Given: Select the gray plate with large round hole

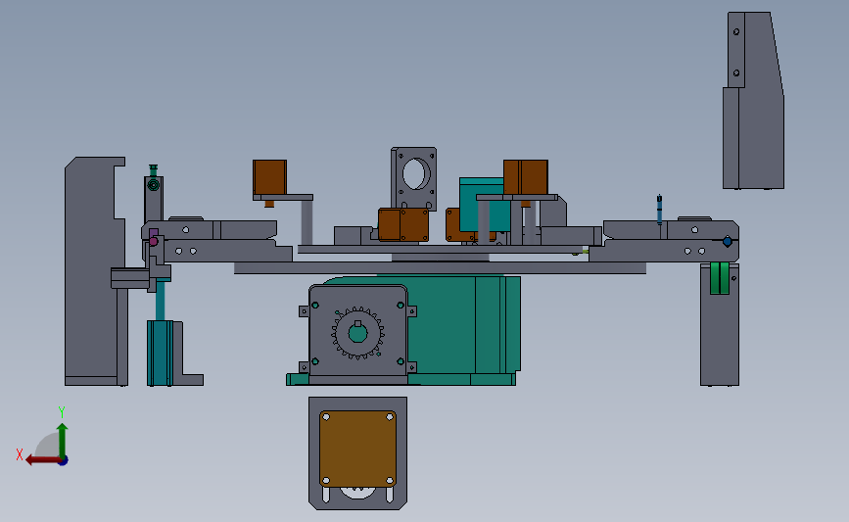Looking at the screenshot, I should click(413, 178).
